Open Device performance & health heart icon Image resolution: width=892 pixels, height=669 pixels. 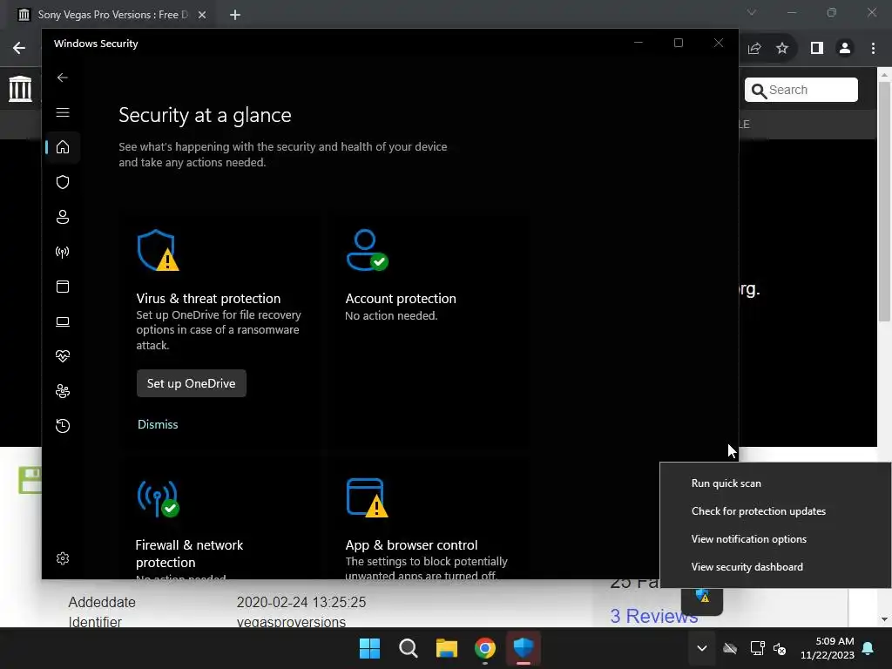tap(63, 356)
